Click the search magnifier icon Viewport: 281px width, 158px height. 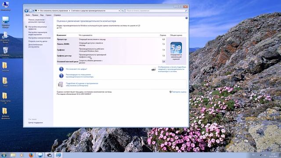(186, 11)
